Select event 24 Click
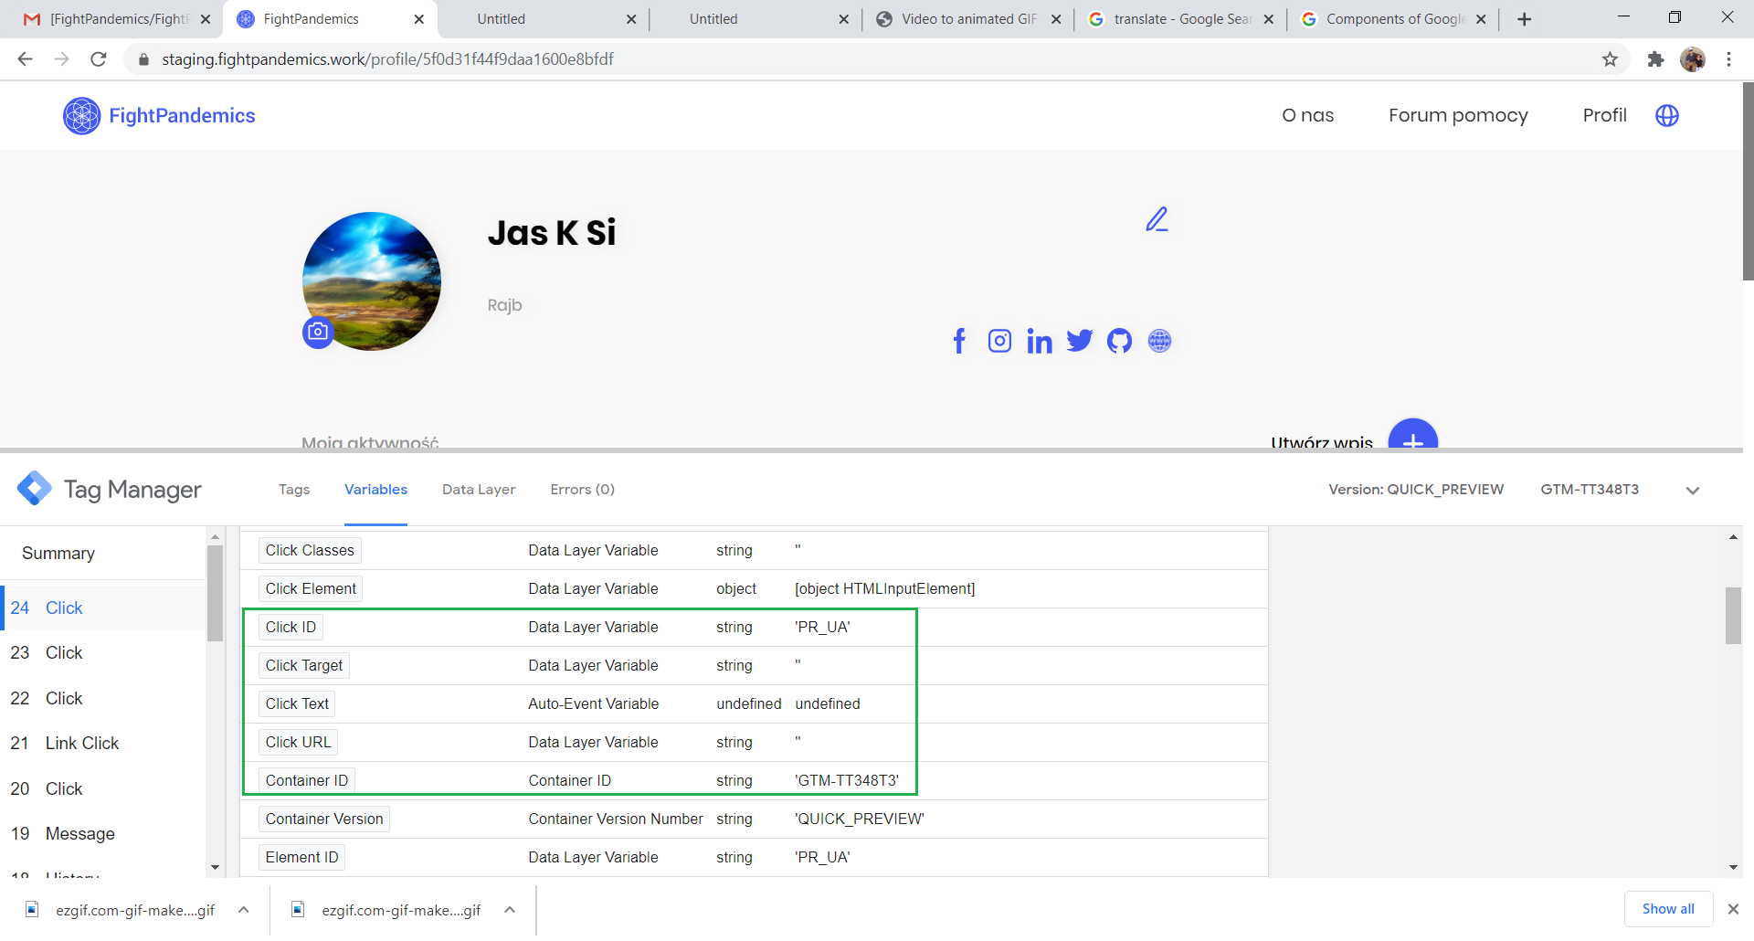The image size is (1754, 941). pos(103,608)
